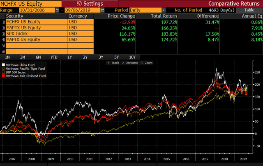Image resolution: width=263 pixels, height=166 pixels.
Task: Click the 2009 label on the time axis
Action: 51,159
